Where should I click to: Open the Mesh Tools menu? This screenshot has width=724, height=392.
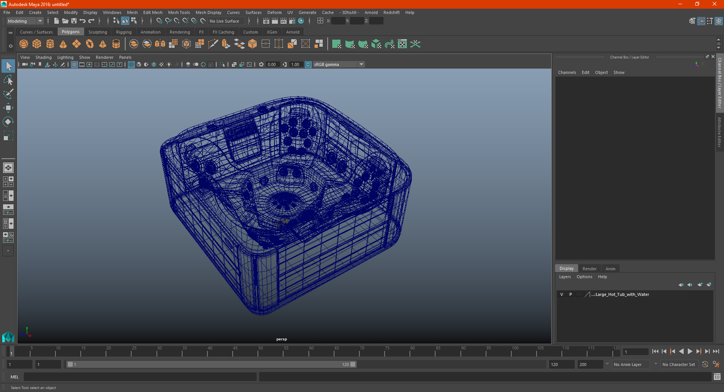click(179, 12)
